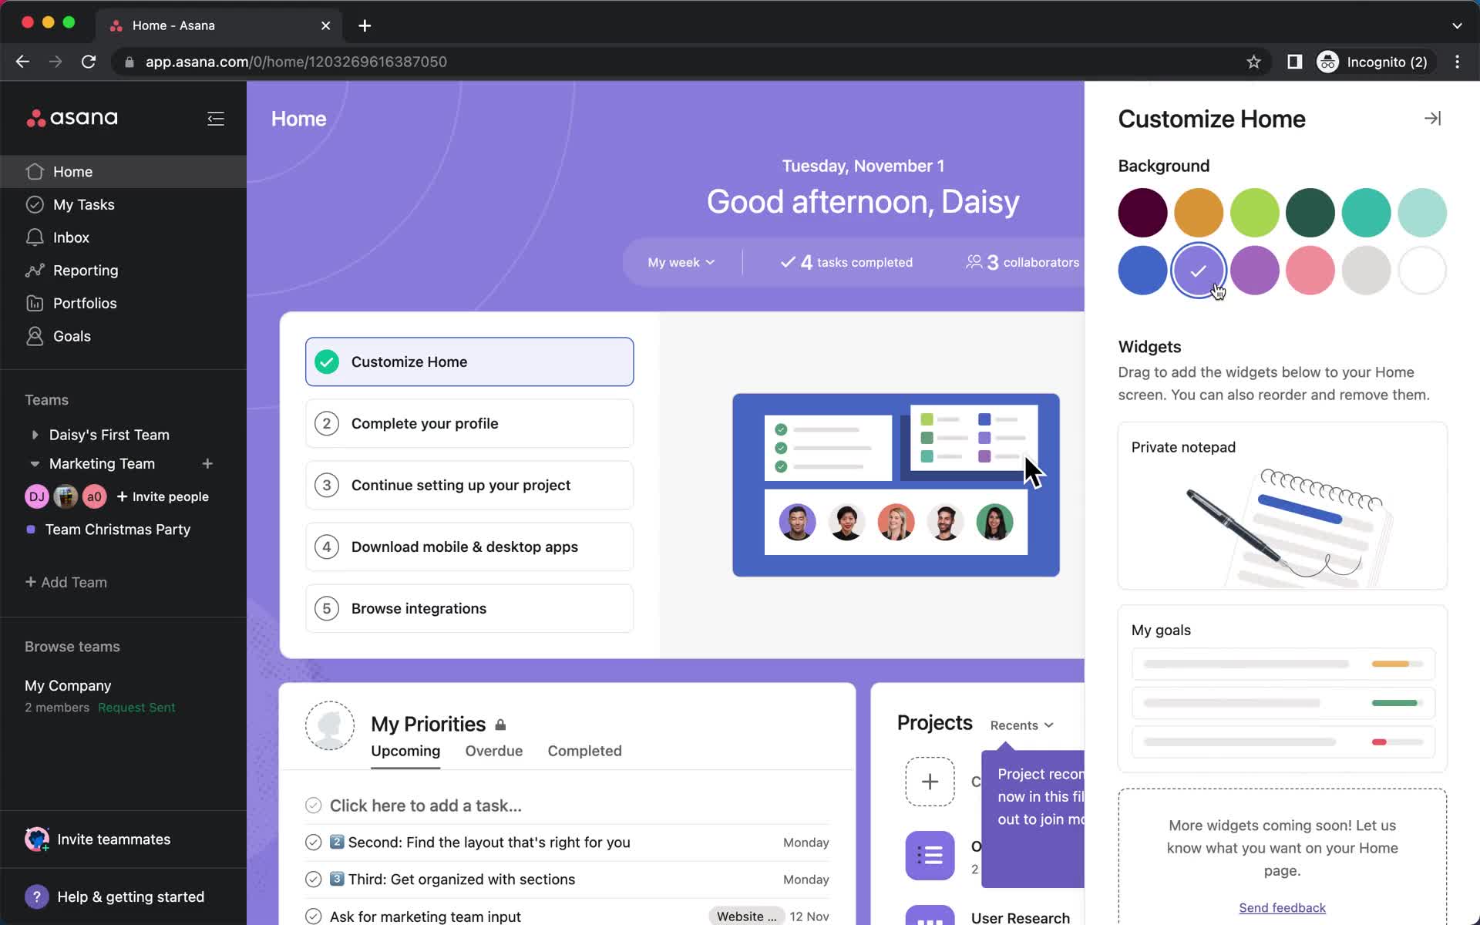
Task: Go to My Tasks
Action: [123, 205]
